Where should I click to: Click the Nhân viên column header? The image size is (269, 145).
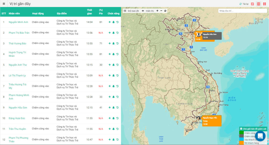[14, 13]
